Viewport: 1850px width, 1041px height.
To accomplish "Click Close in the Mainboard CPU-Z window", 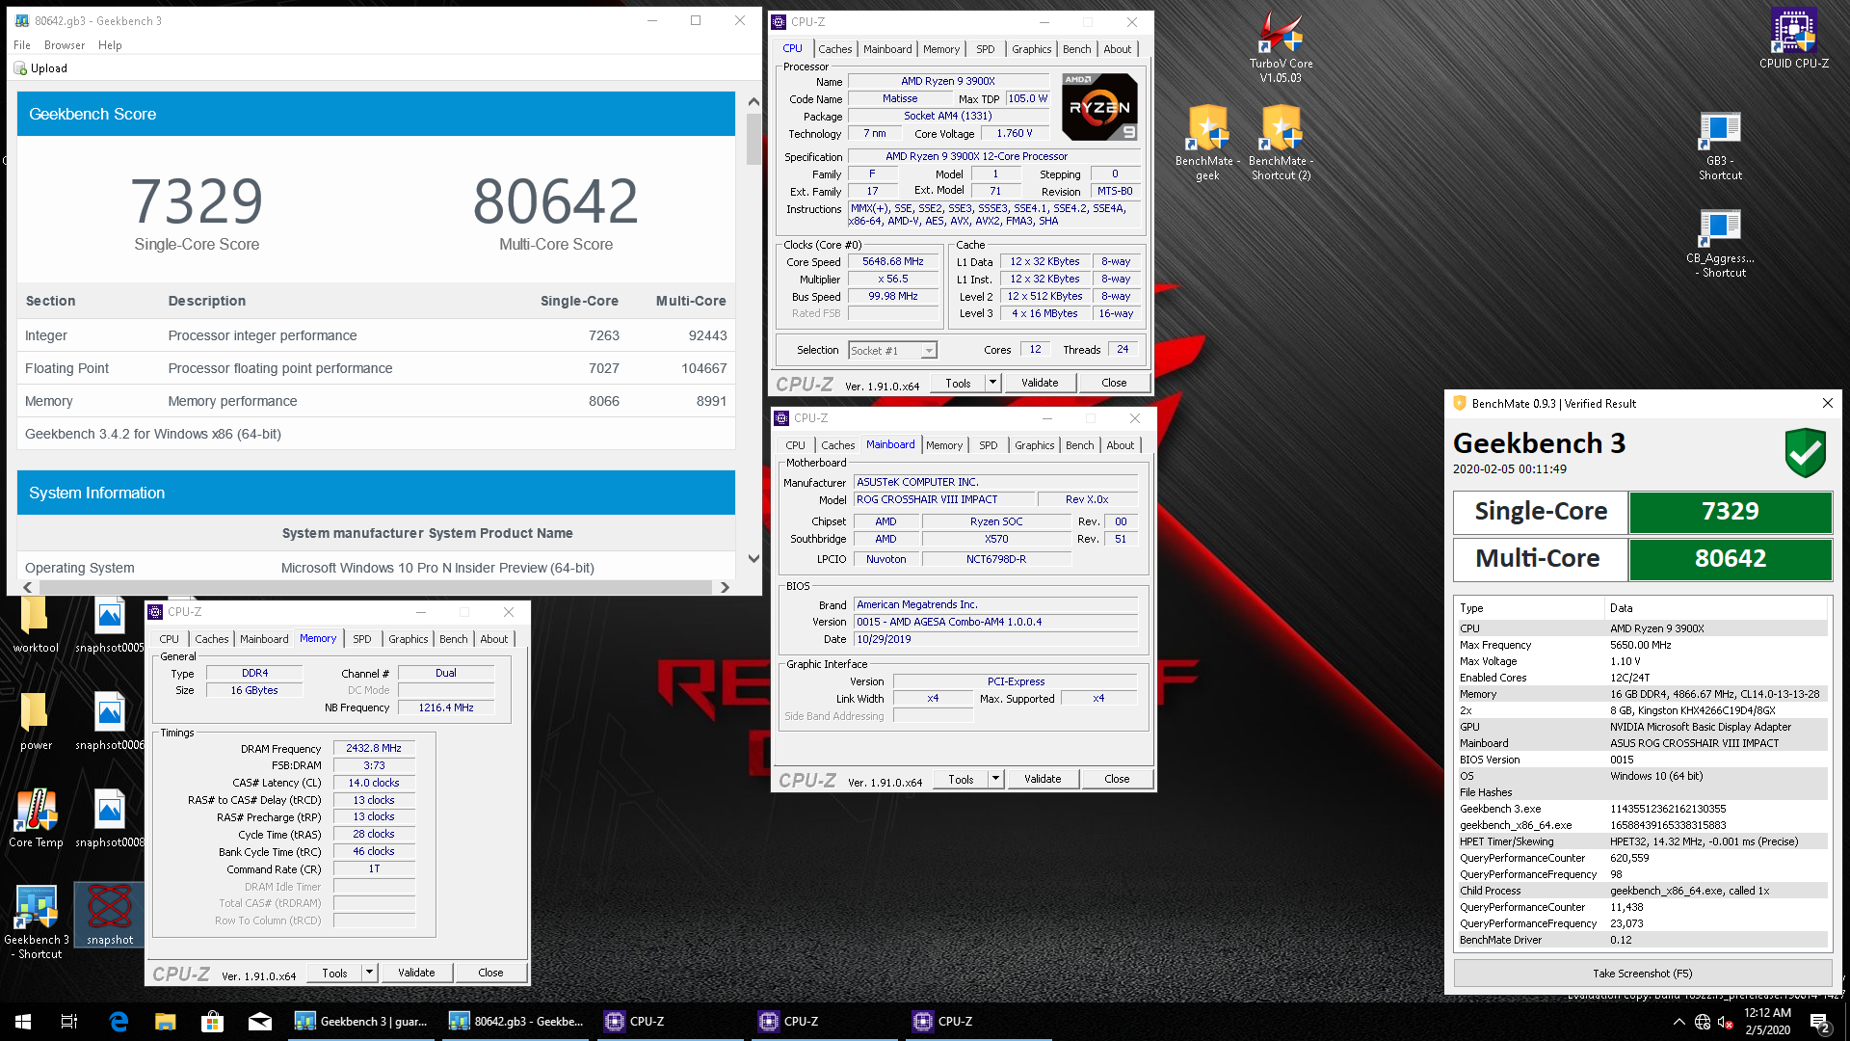I will coord(1117,779).
